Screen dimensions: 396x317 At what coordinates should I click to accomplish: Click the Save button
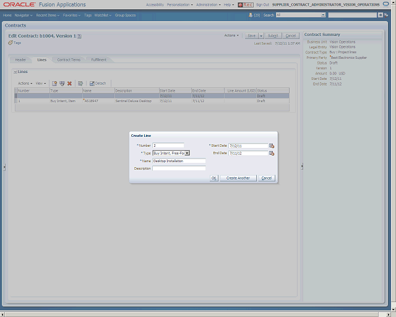pyautogui.click(x=252, y=36)
